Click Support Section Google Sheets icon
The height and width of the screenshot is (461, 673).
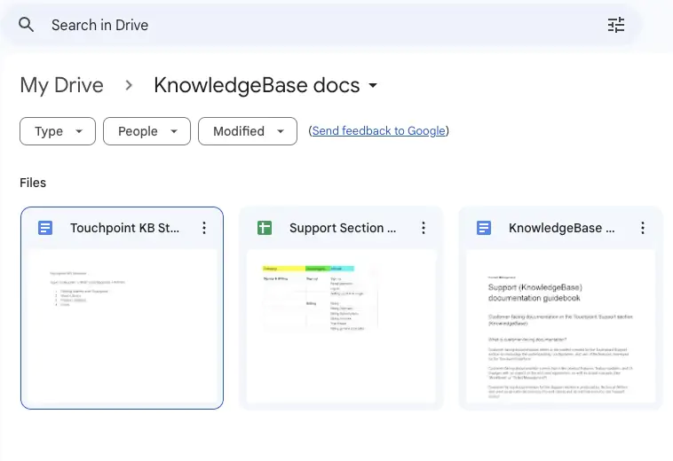pos(265,228)
